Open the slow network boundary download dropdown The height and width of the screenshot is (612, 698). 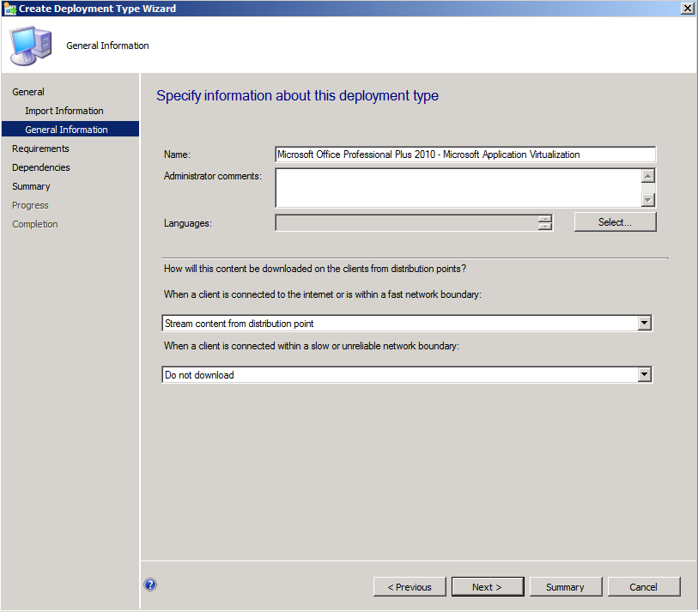coord(644,374)
